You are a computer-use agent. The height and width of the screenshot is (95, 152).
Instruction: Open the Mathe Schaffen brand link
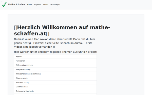click(x=16, y=5)
